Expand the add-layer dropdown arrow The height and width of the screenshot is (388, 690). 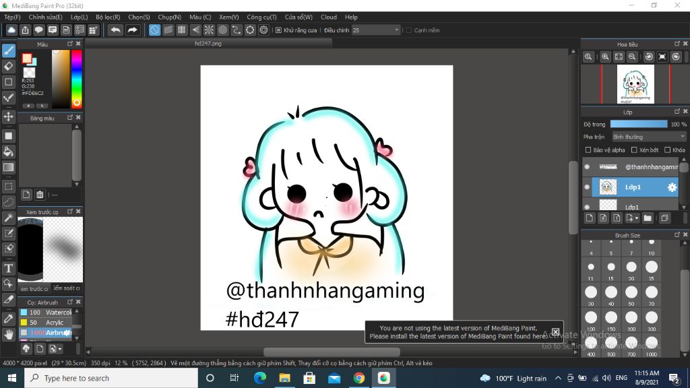coord(637,218)
